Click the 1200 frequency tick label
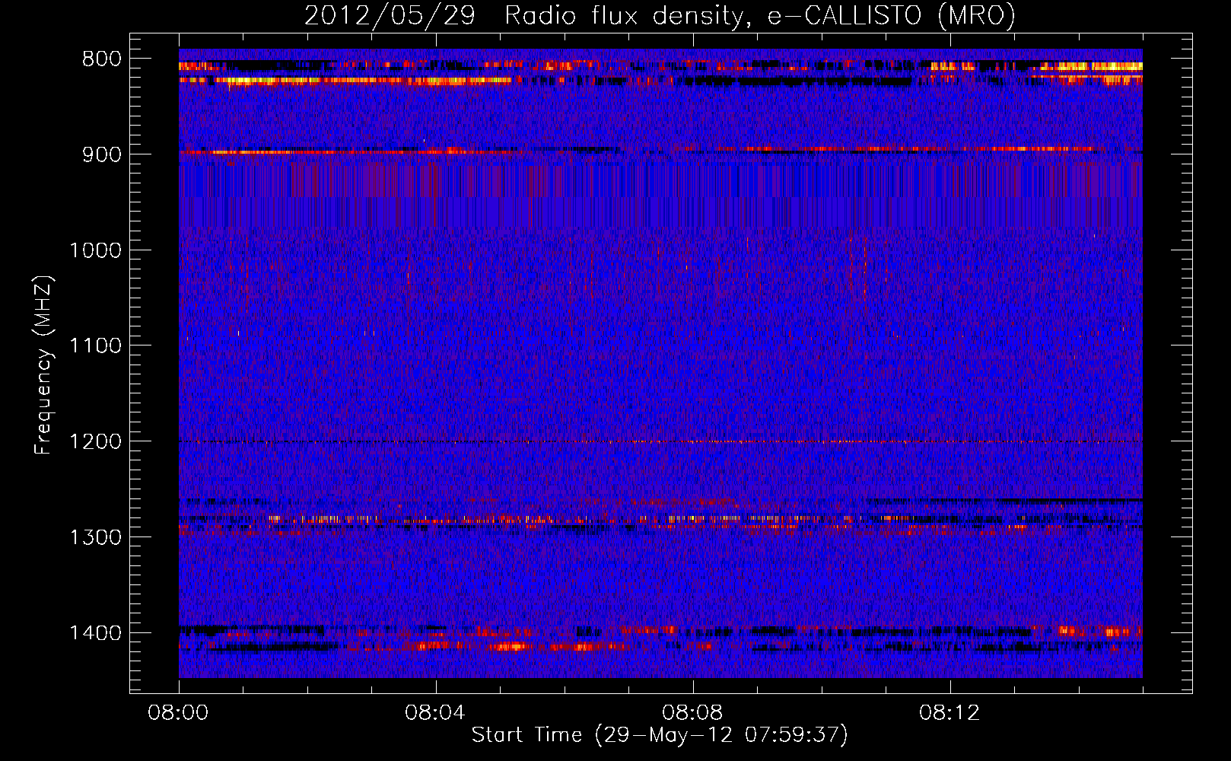The image size is (1231, 761). pos(95,442)
